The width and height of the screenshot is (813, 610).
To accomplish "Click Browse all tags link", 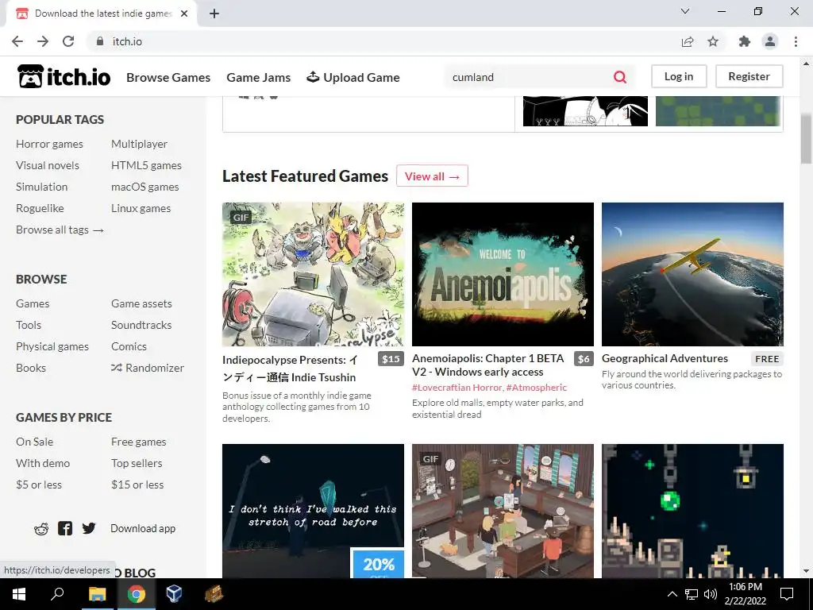I will 60,230.
